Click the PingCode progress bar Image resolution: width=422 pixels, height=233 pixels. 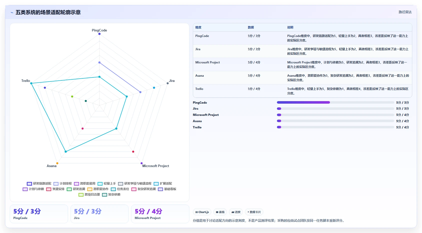[x=335, y=102]
